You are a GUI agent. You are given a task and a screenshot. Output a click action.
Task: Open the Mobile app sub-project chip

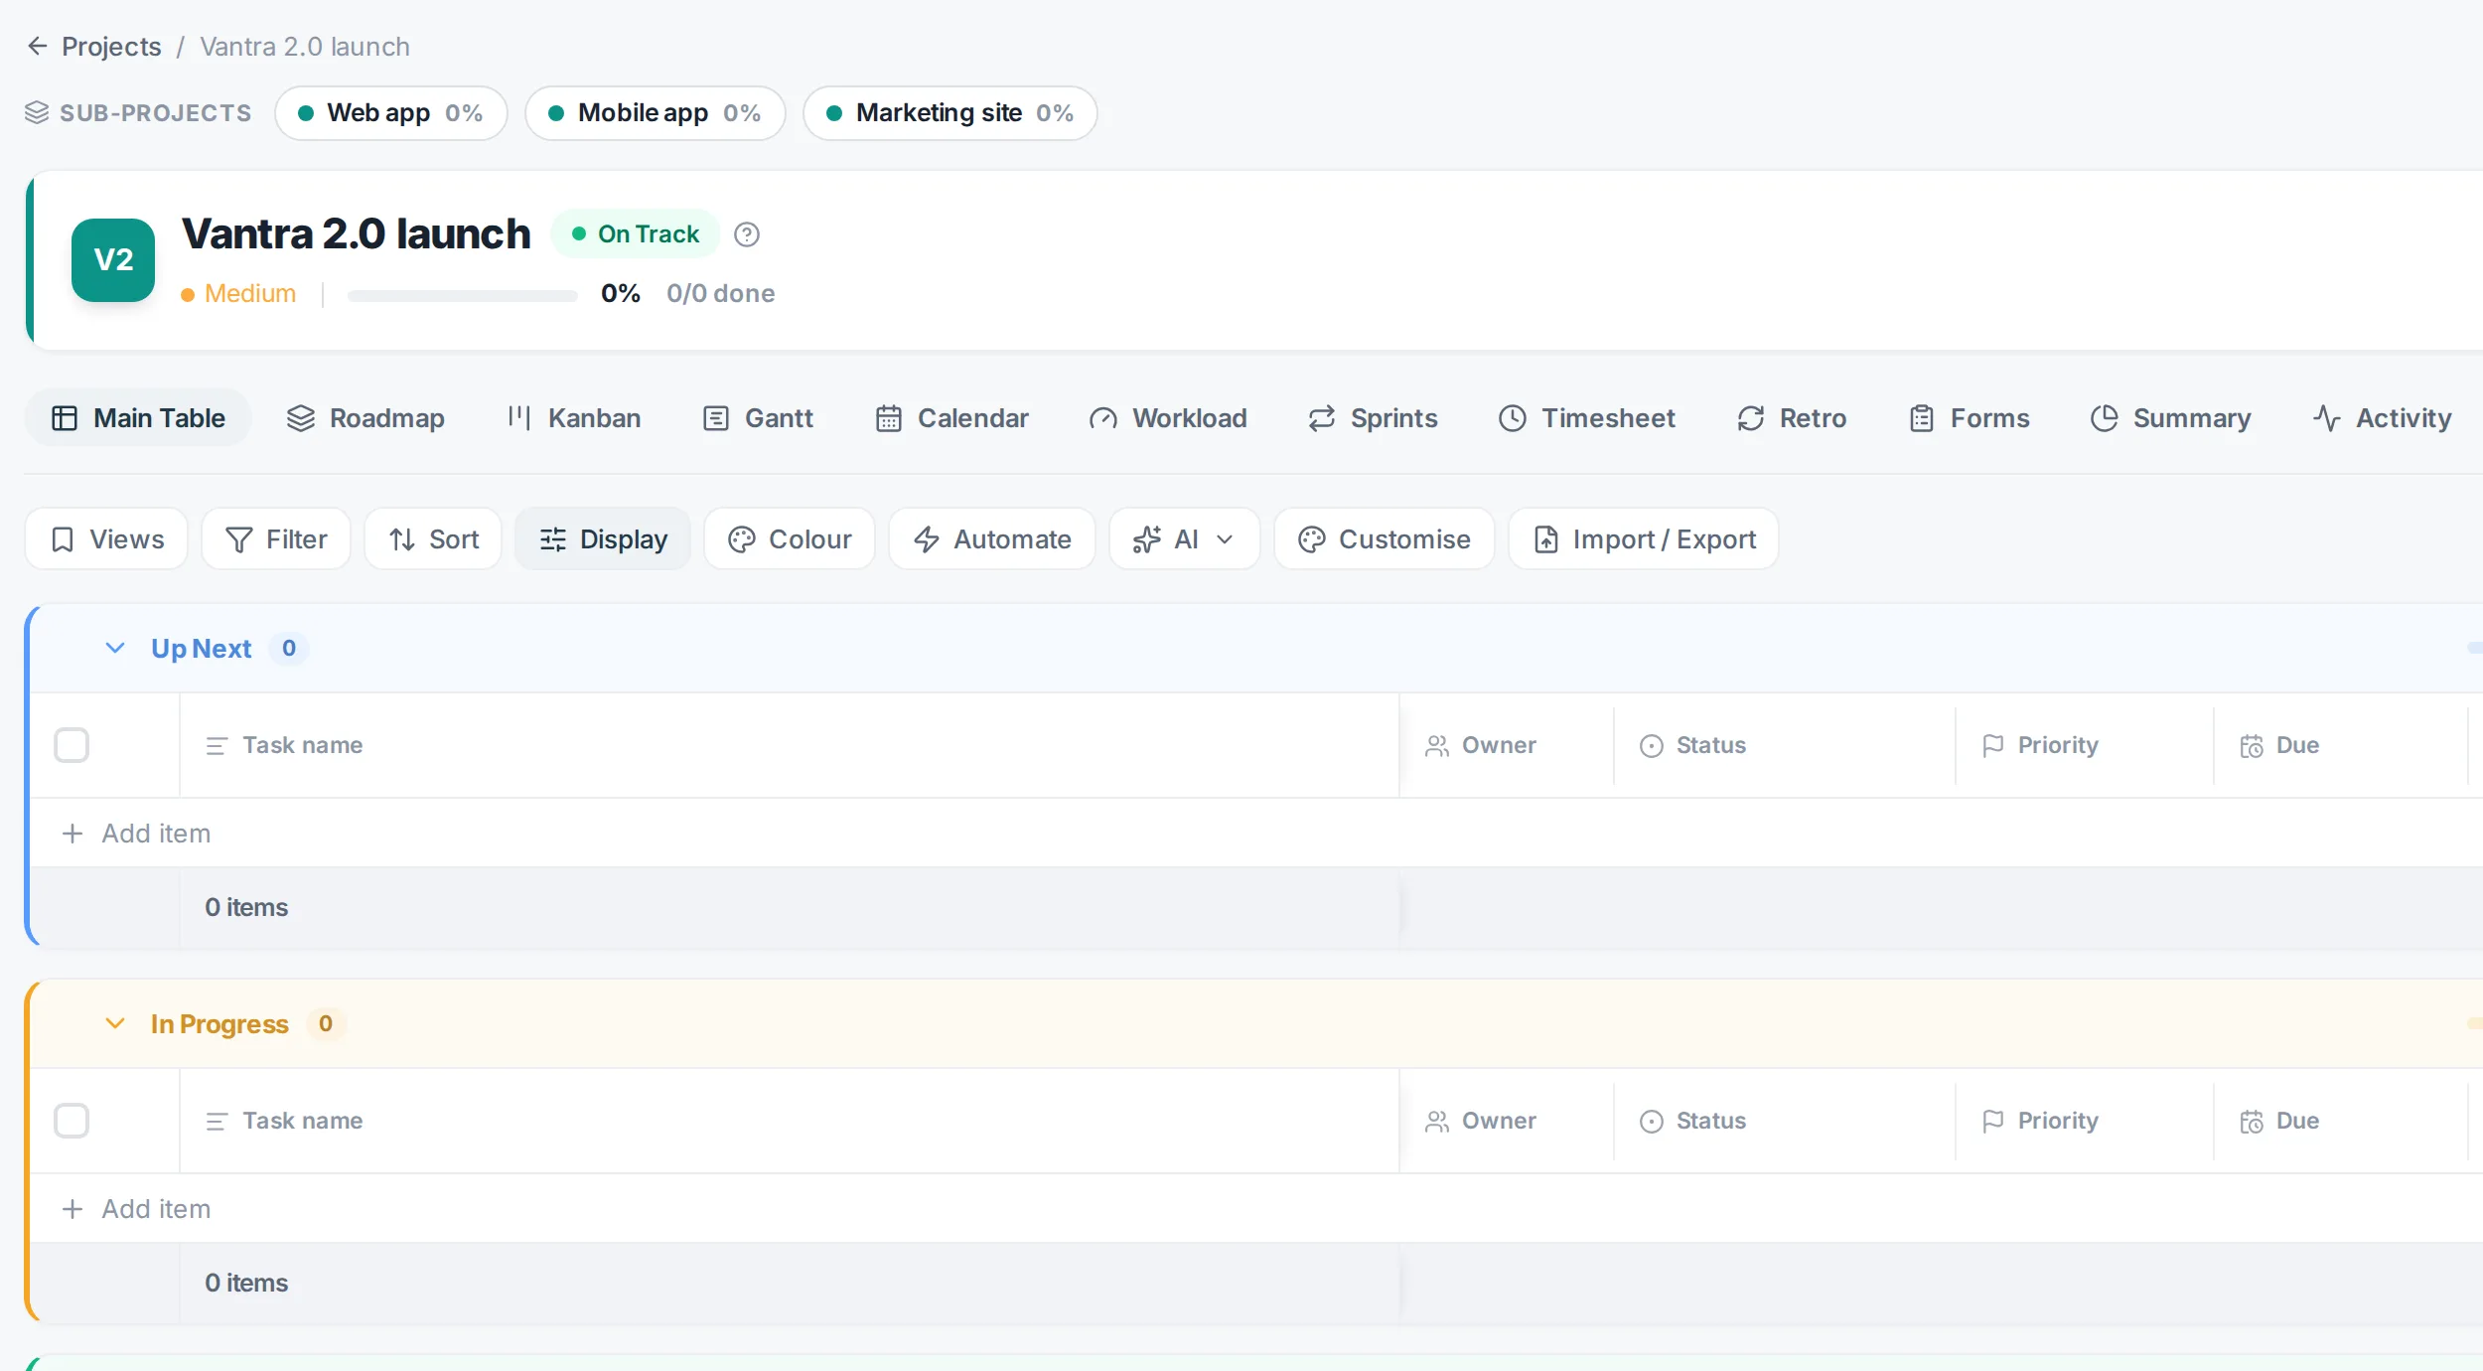(656, 112)
